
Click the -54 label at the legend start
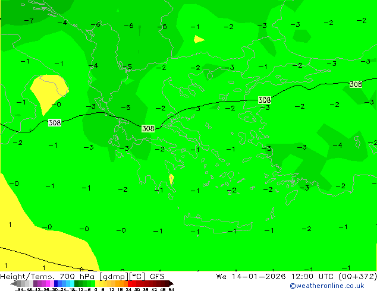click(x=19, y=289)
